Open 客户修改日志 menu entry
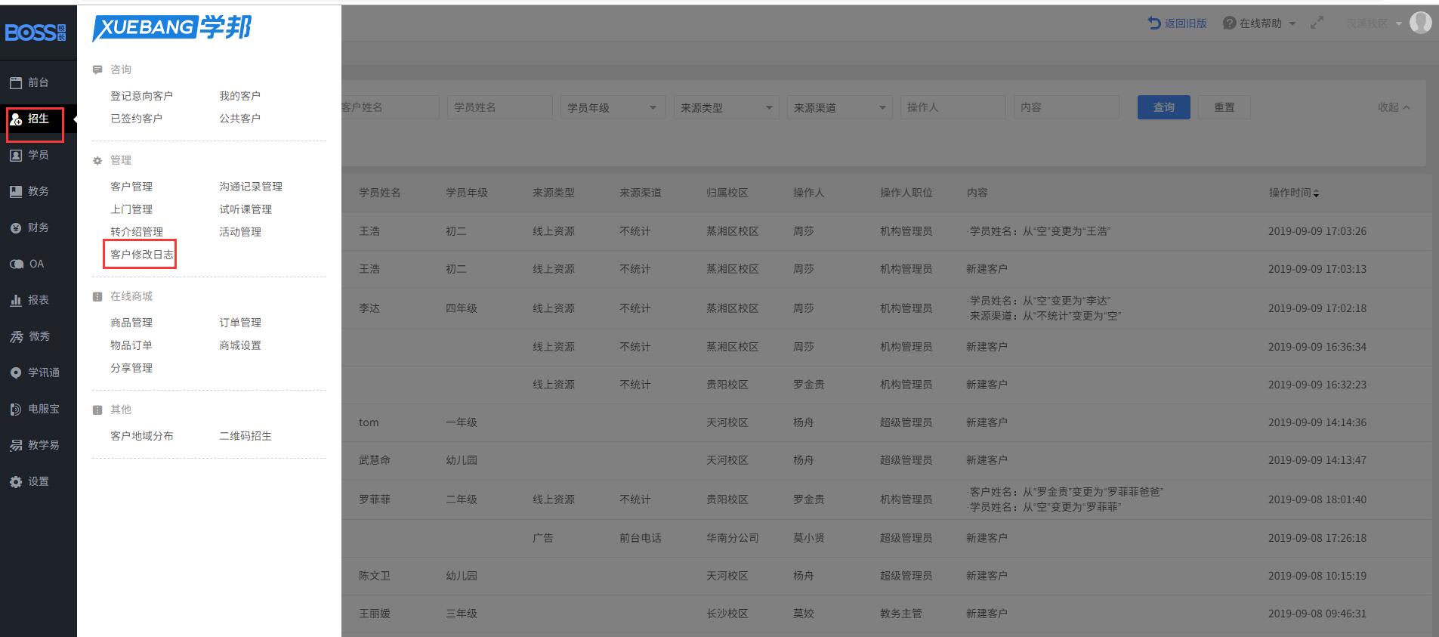The image size is (1439, 637). click(x=141, y=255)
